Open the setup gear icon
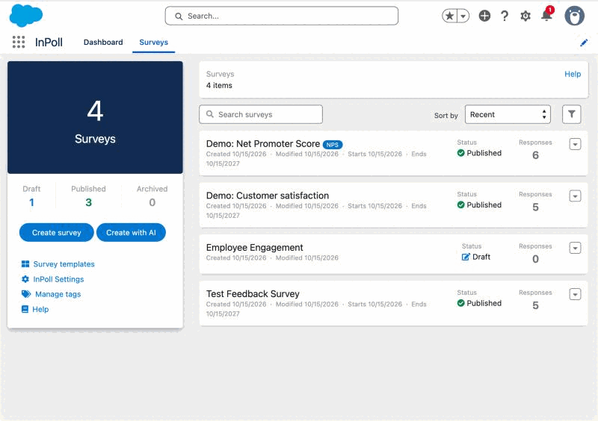The image size is (598, 421). click(525, 16)
